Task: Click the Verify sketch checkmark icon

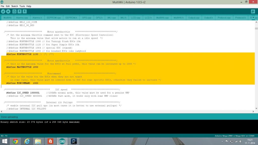Action: pyautogui.click(x=3, y=11)
